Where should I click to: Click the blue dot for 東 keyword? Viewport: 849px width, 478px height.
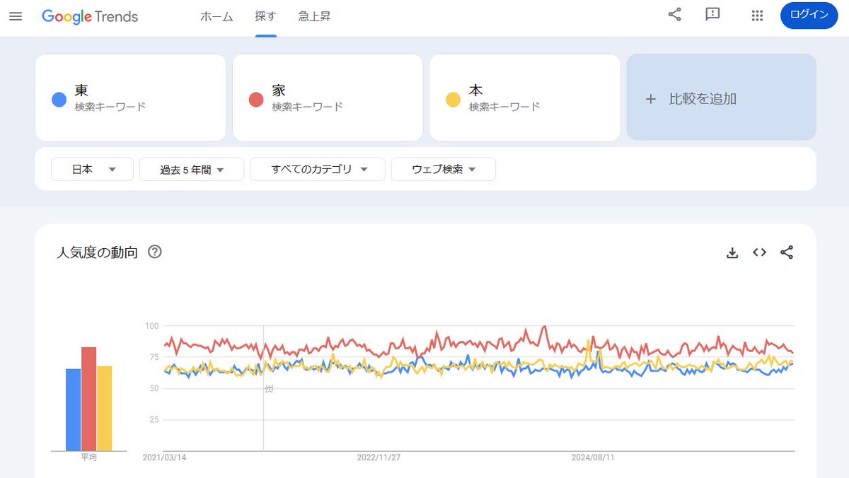tap(59, 100)
